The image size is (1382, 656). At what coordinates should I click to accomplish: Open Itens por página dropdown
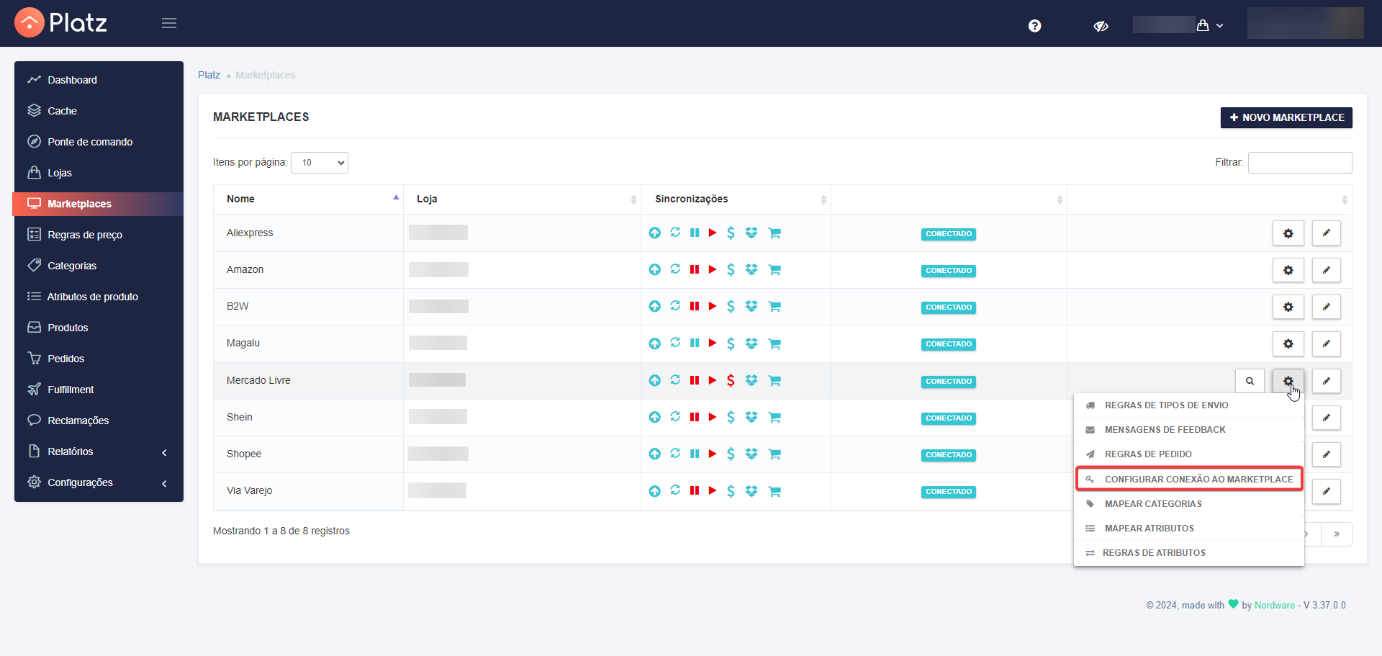click(320, 163)
